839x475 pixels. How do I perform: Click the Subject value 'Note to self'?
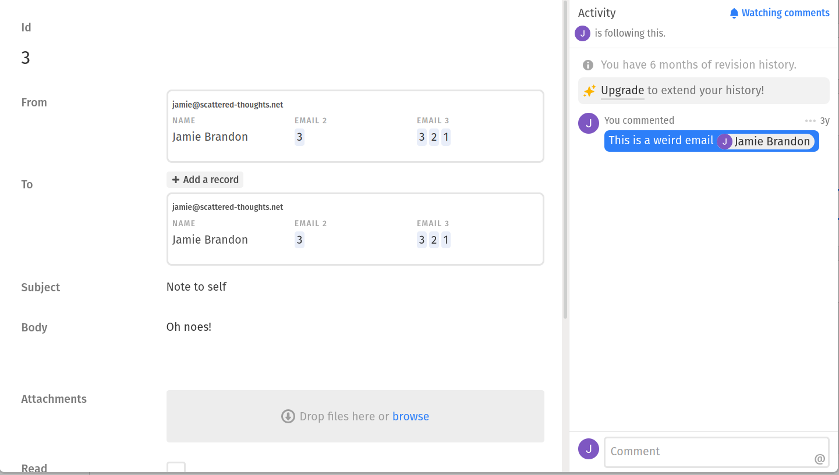tap(196, 287)
